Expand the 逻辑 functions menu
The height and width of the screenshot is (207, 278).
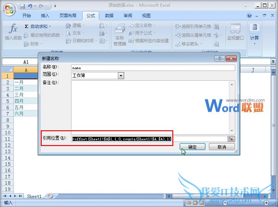pos(75,25)
